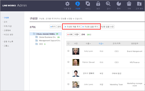Open the 통계 pie chart icon
This screenshot has height=91, width=145.
(119, 4)
